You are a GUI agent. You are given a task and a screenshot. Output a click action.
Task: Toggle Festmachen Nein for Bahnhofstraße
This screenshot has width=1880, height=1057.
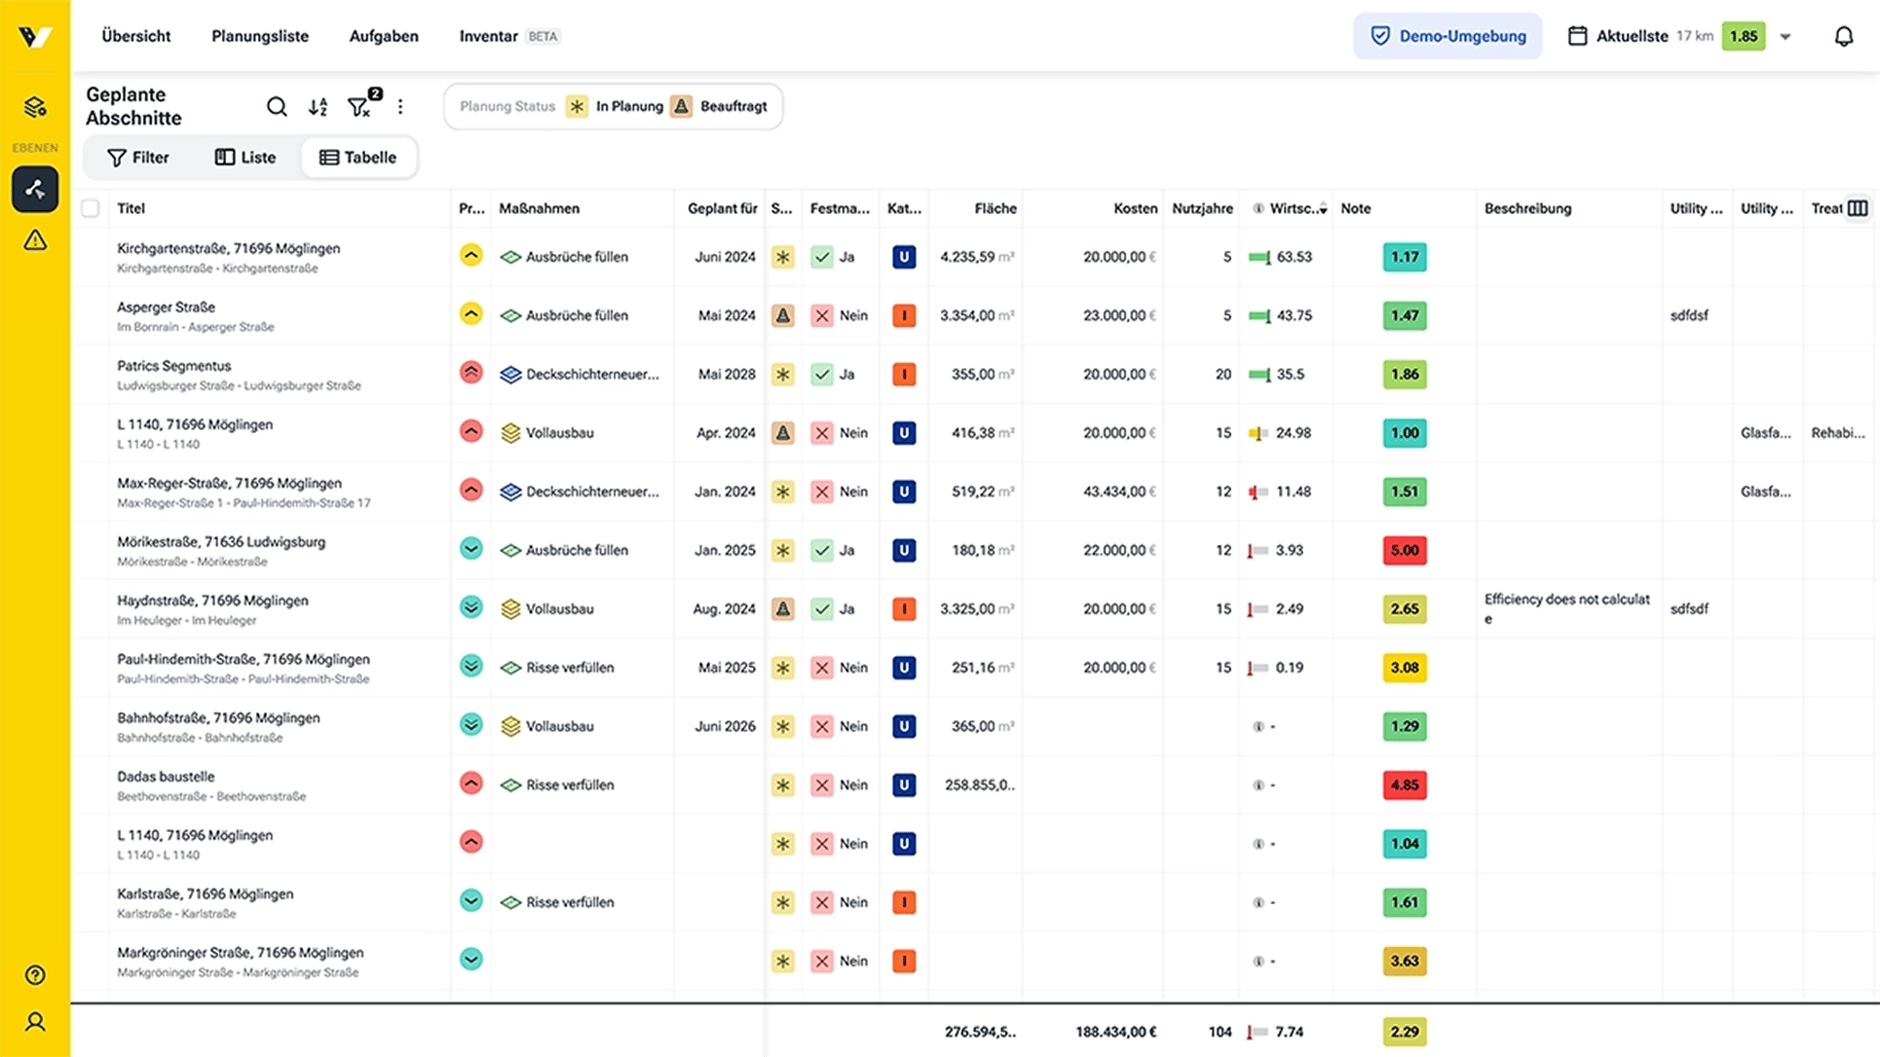(822, 727)
